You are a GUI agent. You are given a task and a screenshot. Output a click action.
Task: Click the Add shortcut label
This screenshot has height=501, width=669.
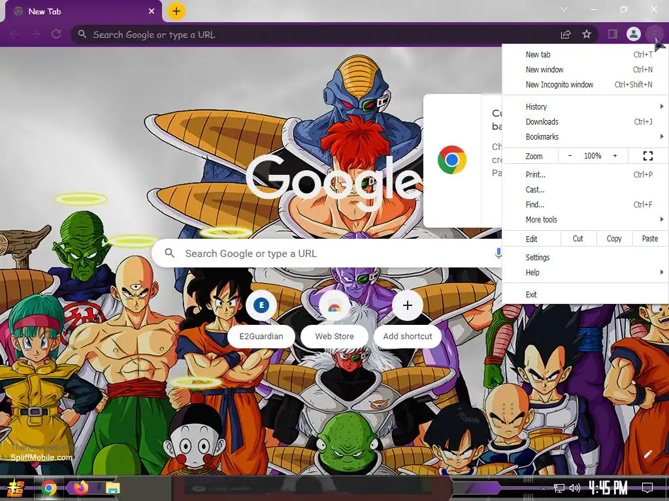point(408,336)
